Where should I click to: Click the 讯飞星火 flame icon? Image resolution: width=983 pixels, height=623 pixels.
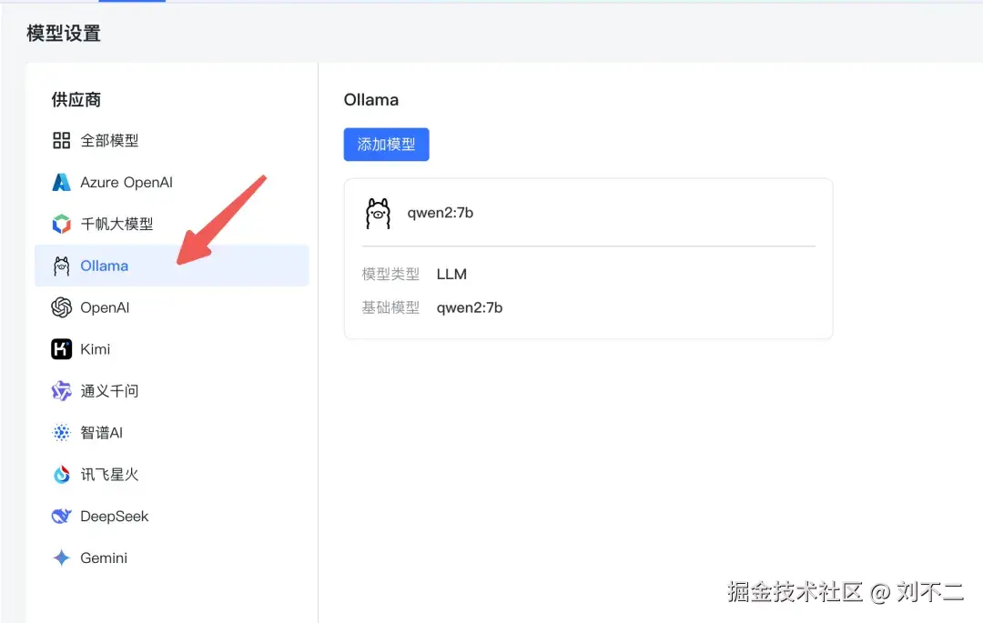click(61, 474)
